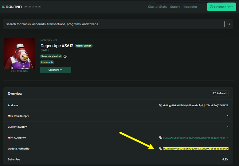Click the Overview heading
The height and width of the screenshot is (166, 239).
[15, 93]
